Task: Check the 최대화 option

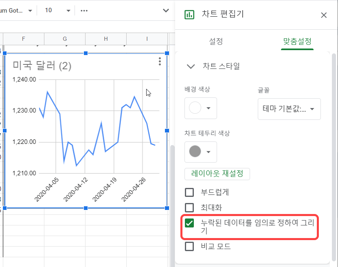Action: click(189, 207)
